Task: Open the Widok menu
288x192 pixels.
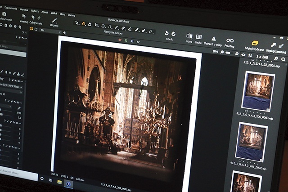Action: [x=54, y=13]
